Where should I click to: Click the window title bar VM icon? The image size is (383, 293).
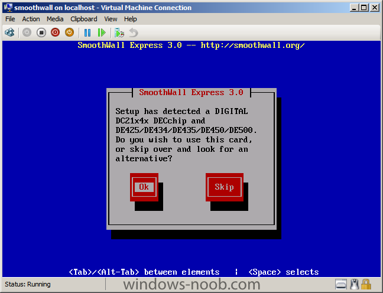click(x=8, y=8)
